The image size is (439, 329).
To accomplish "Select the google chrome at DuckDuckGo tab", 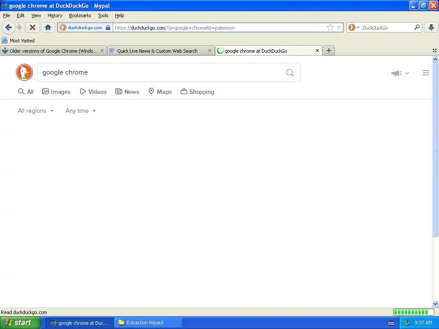I will [256, 51].
